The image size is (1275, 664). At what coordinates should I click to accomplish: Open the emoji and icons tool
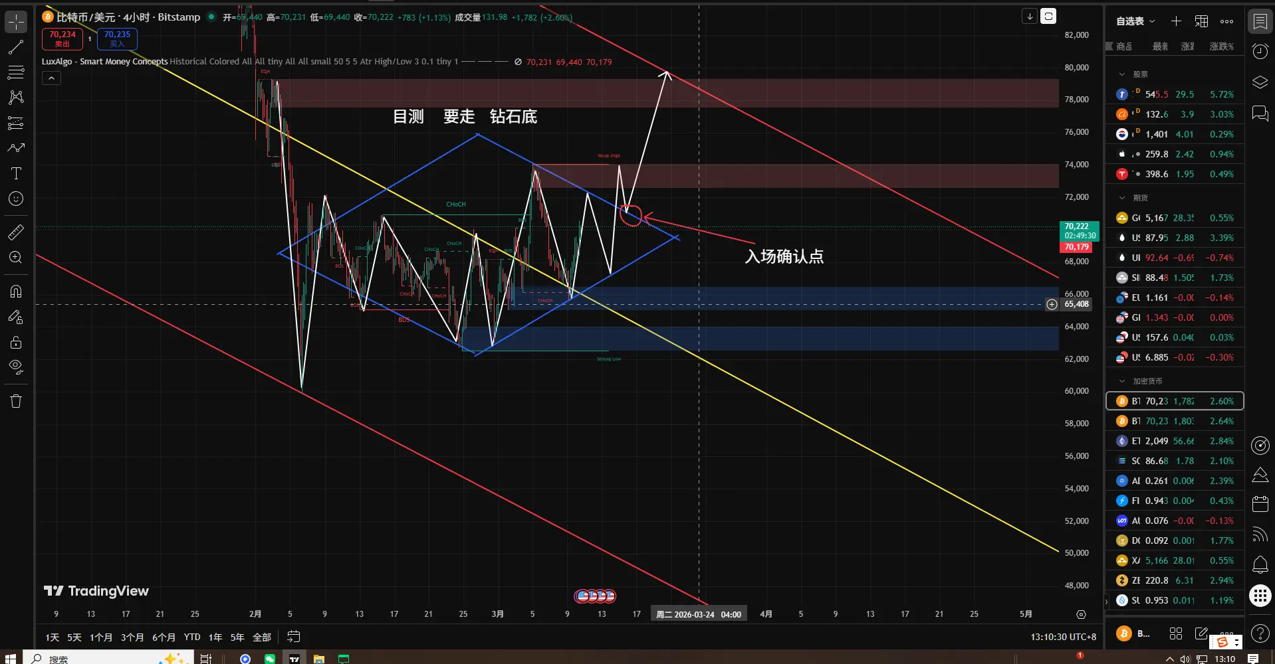tap(16, 199)
